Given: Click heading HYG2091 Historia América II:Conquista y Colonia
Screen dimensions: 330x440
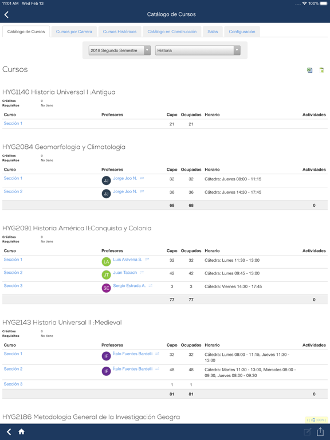Looking at the screenshot, I should [77, 228].
